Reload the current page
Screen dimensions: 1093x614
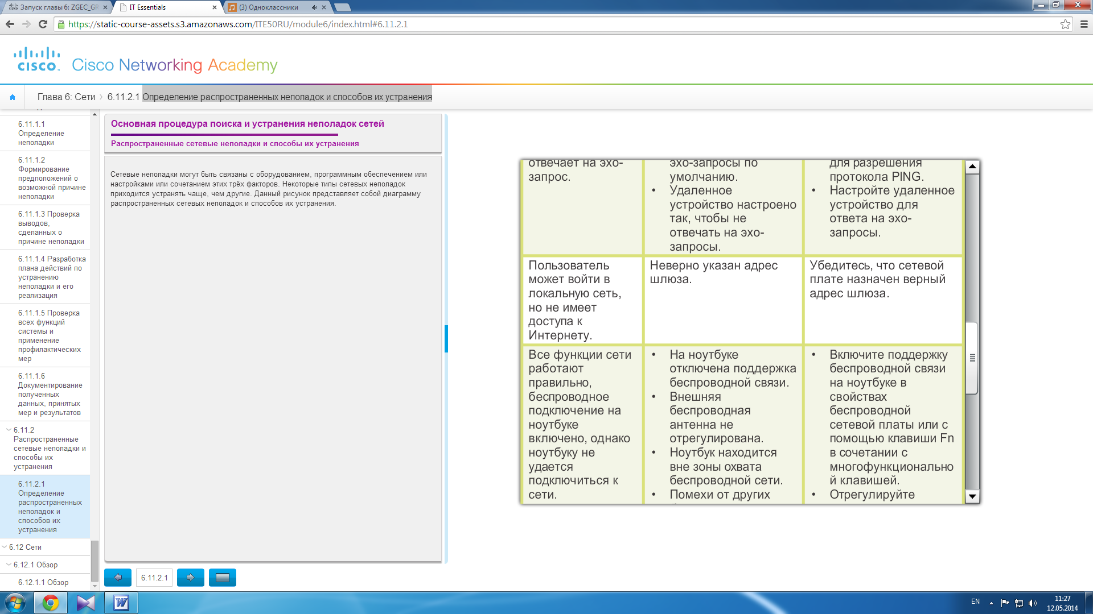point(43,24)
